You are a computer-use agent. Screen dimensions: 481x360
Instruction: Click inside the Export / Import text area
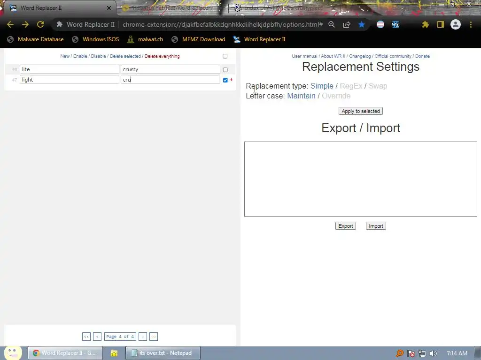coord(361,179)
